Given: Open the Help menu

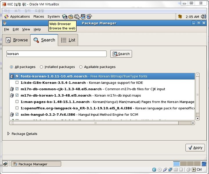Looking at the screenshot, I should (37, 29).
